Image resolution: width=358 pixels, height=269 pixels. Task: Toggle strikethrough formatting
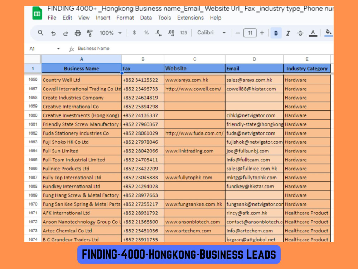tap(300, 33)
